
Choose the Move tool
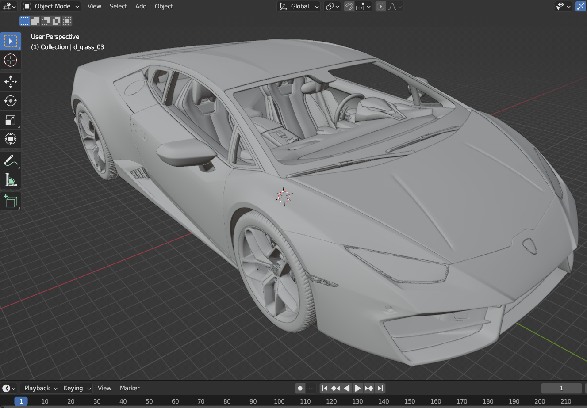(11, 82)
